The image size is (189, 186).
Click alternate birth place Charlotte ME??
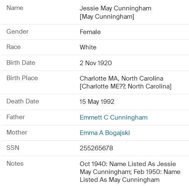(103, 86)
